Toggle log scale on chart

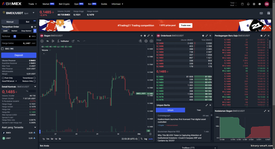146,139
